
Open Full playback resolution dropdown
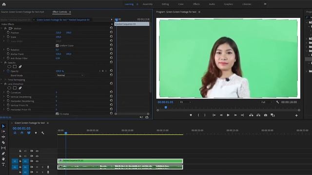click(267, 102)
